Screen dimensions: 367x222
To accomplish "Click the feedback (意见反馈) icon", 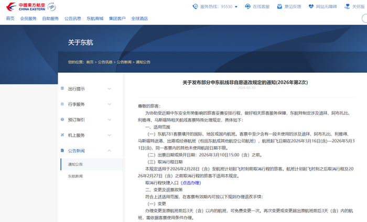I will coord(278,7).
